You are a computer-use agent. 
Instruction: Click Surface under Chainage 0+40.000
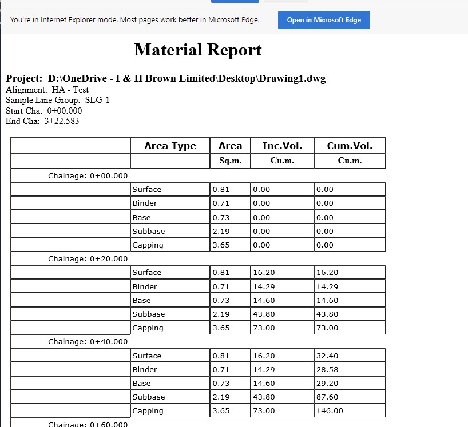[147, 356]
